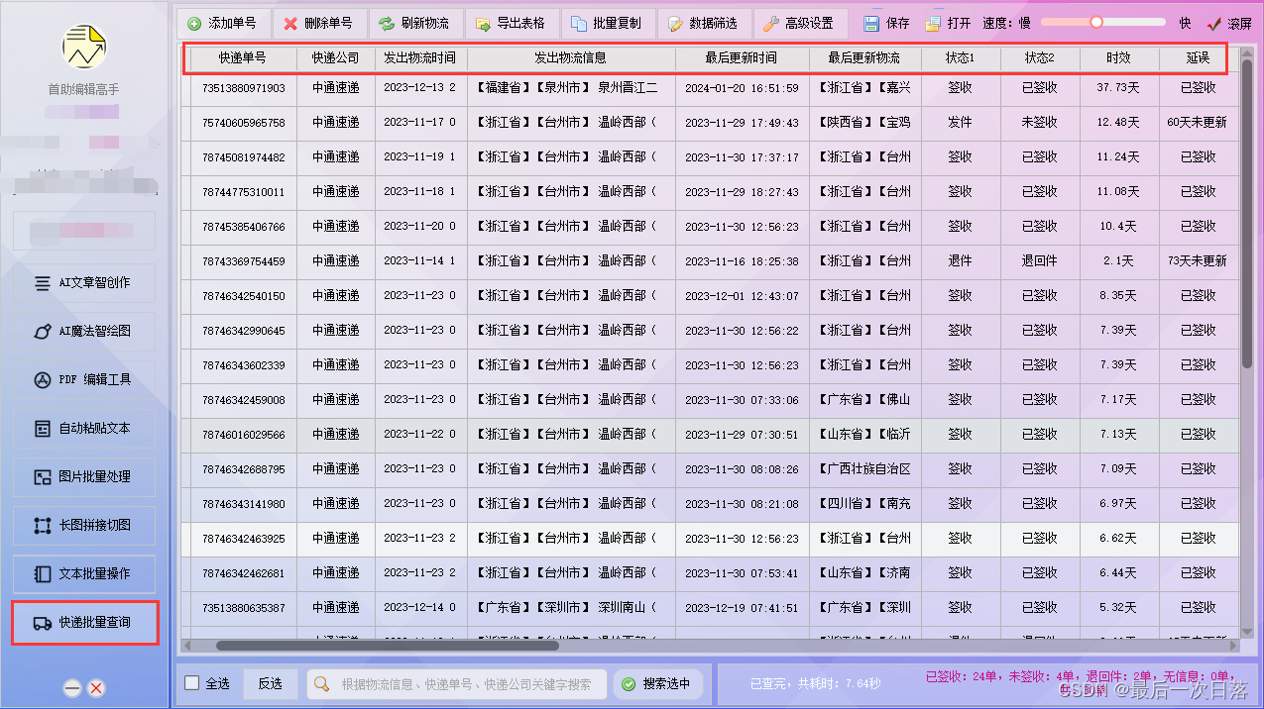Toggle the 滚屏 auto-scroll checkmark

pyautogui.click(x=1215, y=23)
